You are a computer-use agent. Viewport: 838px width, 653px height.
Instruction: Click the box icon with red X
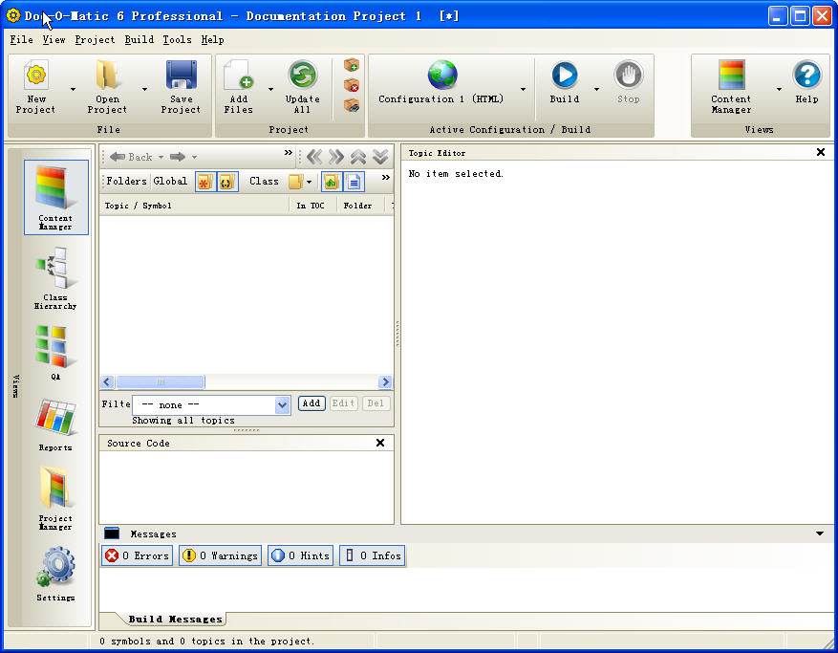coord(351,85)
